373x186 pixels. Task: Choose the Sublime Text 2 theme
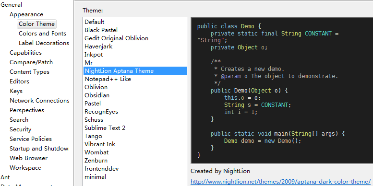tap(135, 128)
